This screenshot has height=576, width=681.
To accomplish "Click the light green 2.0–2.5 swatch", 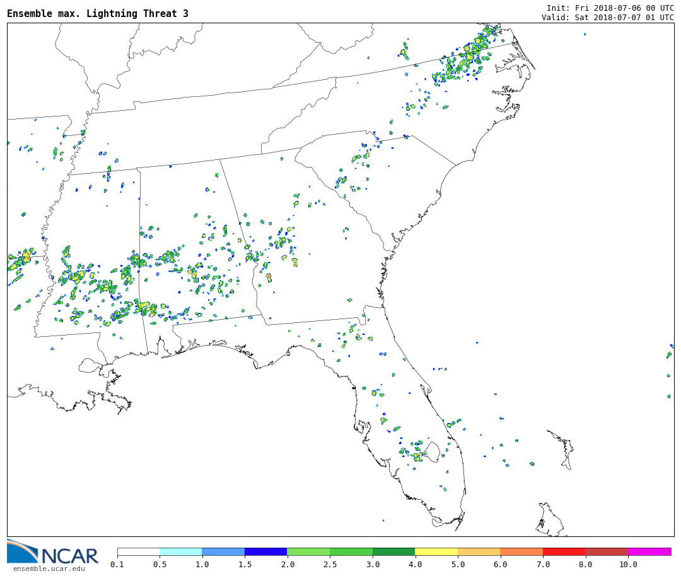I will click(x=308, y=551).
